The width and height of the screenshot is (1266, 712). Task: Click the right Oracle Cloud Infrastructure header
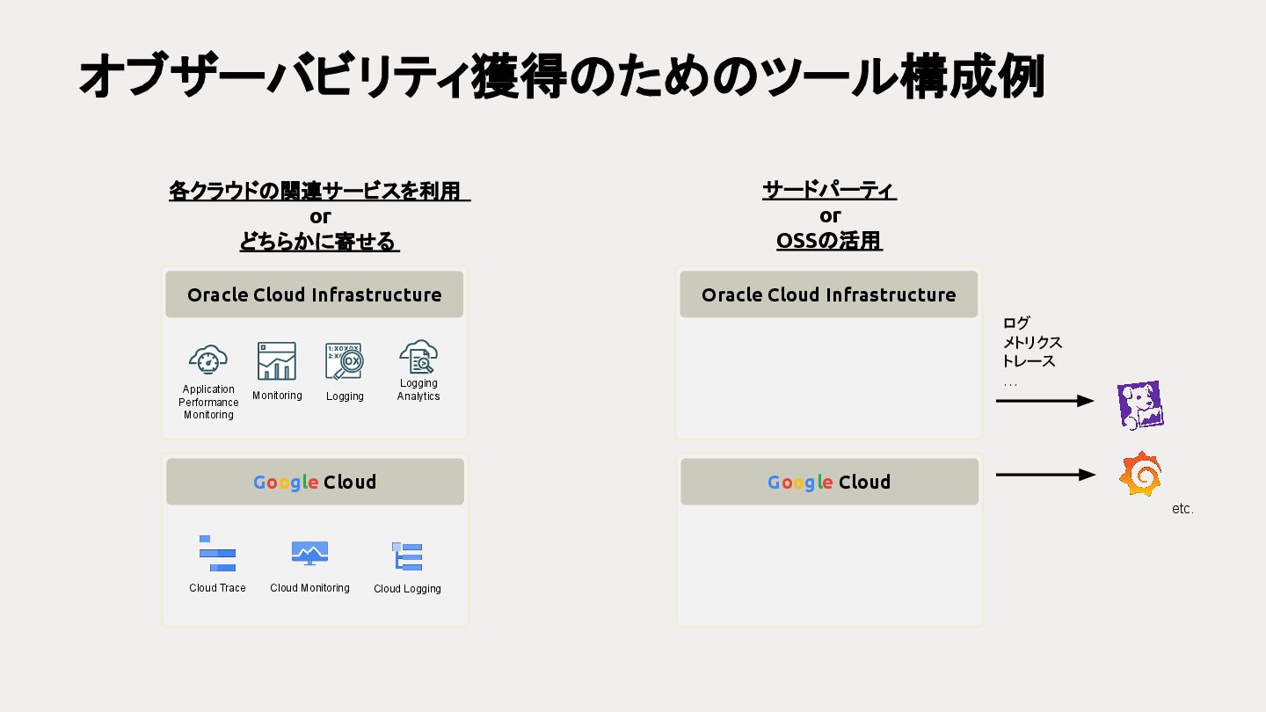coord(829,294)
